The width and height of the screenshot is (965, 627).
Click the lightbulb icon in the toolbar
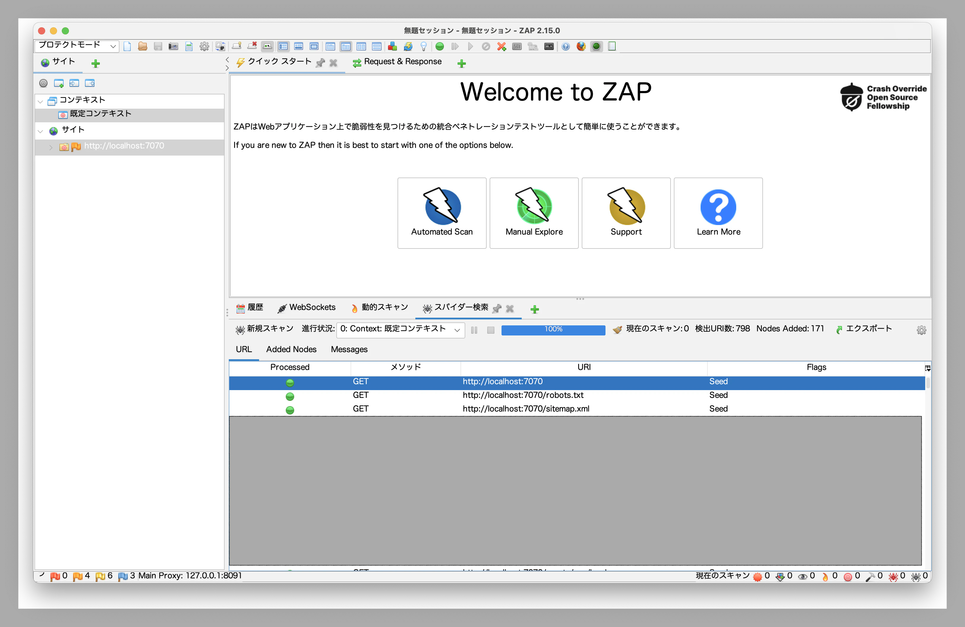pyautogui.click(x=423, y=47)
